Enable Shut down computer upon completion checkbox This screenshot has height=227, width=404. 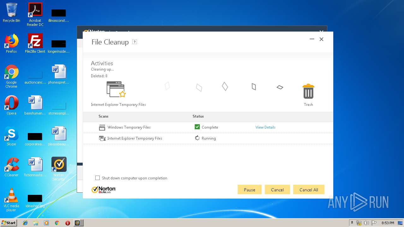pyautogui.click(x=98, y=178)
